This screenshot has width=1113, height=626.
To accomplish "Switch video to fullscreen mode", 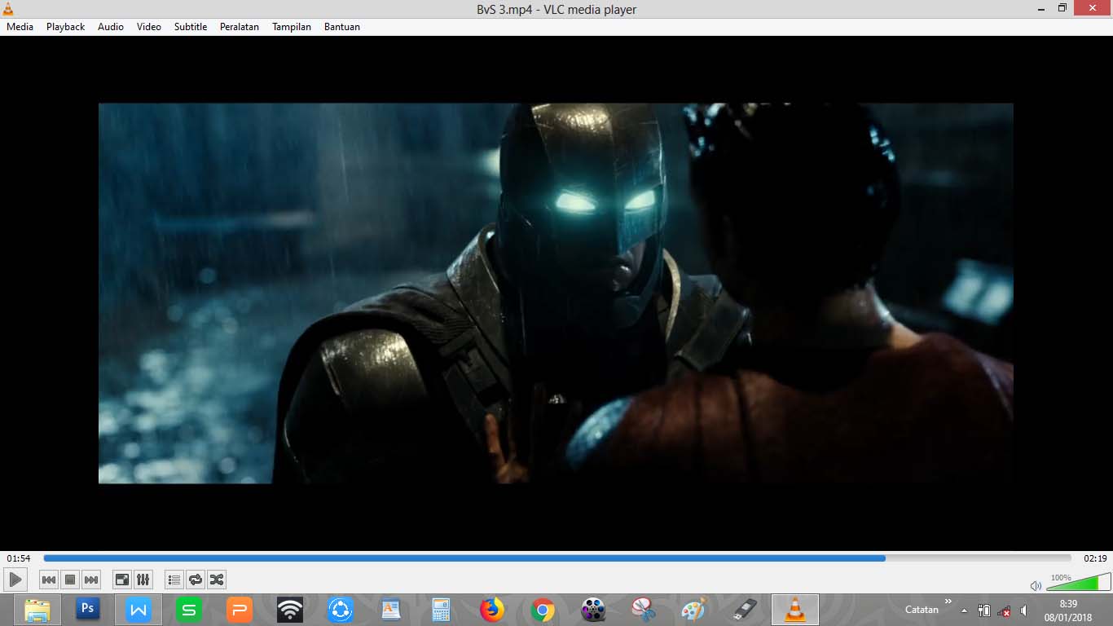I will 121,580.
